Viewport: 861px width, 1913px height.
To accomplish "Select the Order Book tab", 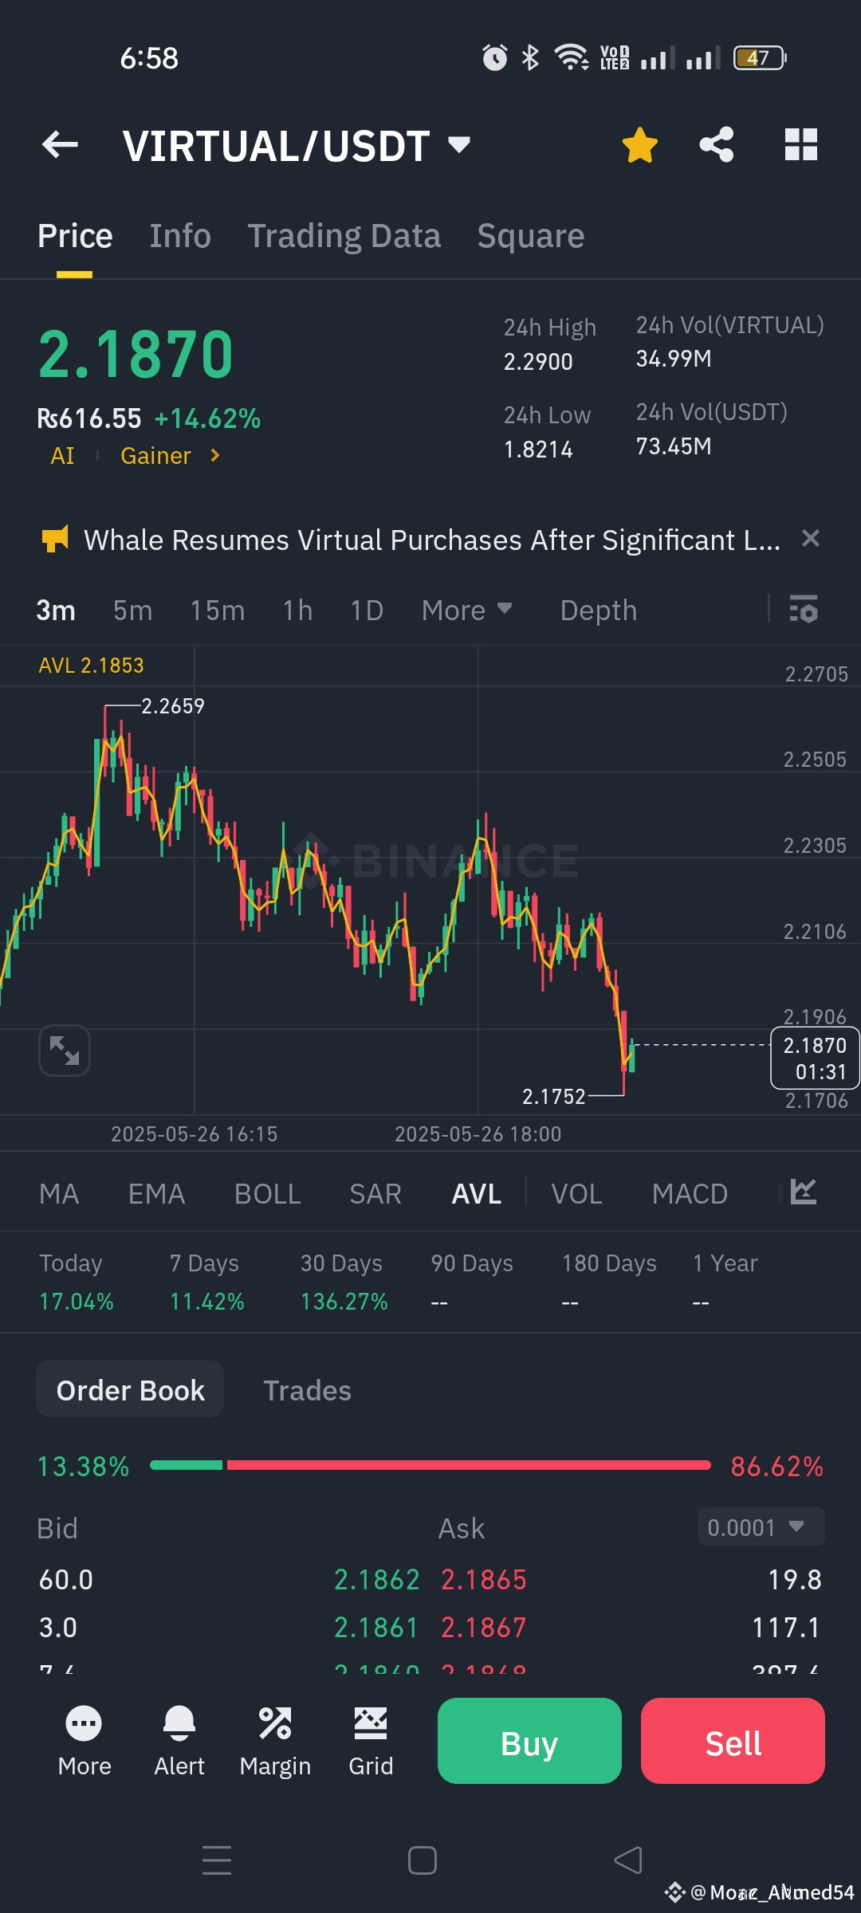I will click(130, 1390).
